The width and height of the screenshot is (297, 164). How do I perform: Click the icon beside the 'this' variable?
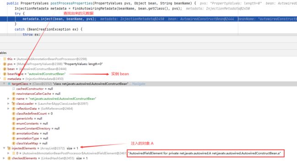pyautogui.click(x=5, y=59)
